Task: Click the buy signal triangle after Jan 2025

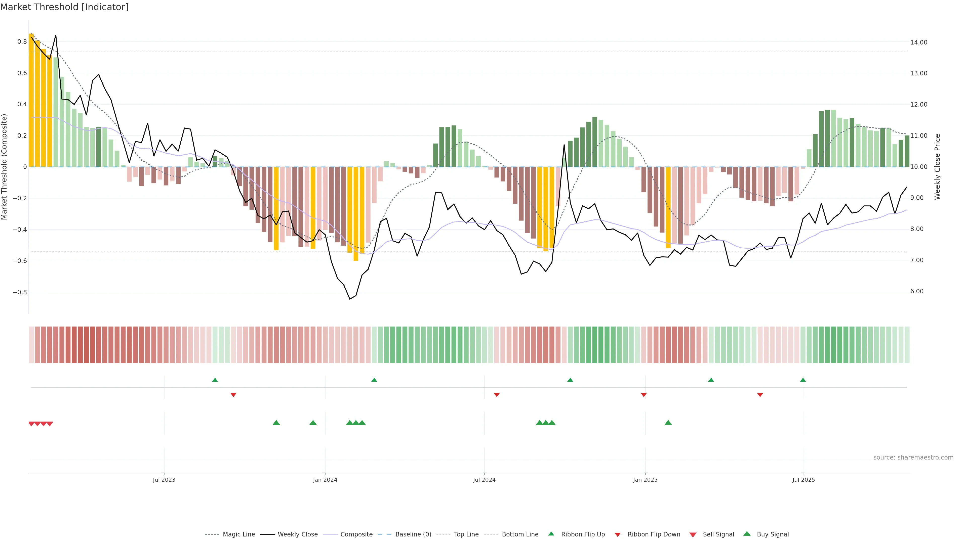Action: [668, 423]
